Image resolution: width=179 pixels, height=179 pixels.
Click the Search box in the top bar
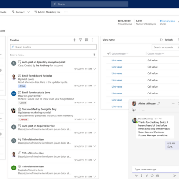pyautogui.click(x=89, y=4)
